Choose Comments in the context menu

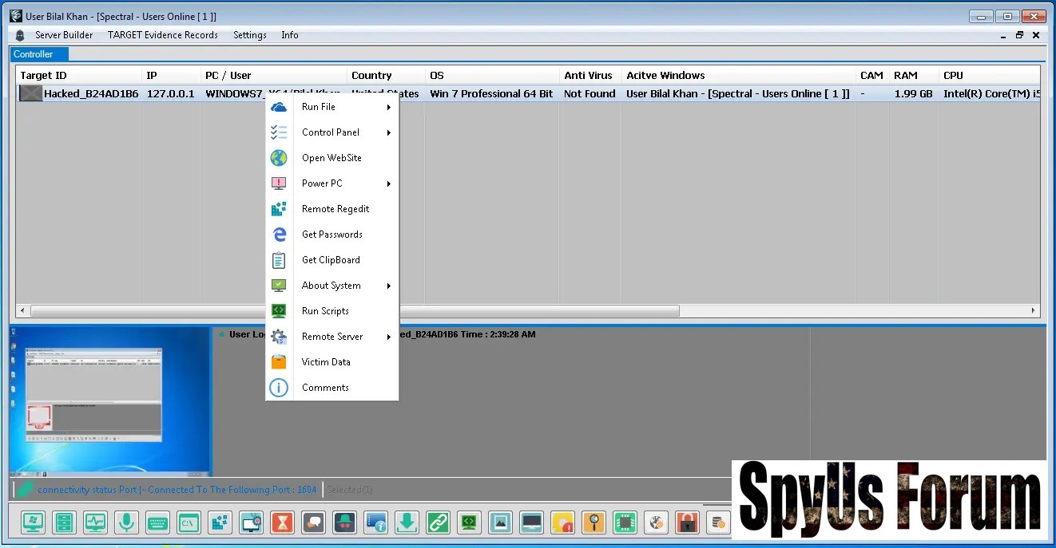coord(325,388)
